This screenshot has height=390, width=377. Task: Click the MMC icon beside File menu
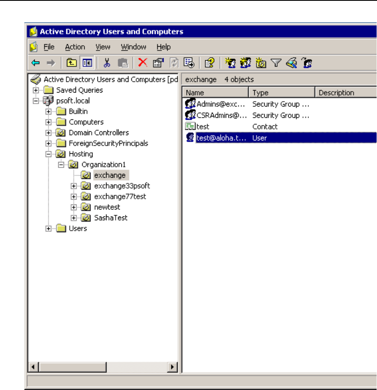point(33,47)
